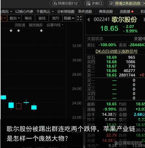Image resolution: width=145 pixels, height=148 pixels.
Task: Open DK点自动提示涨跌信号 link
Action: click(x=117, y=51)
